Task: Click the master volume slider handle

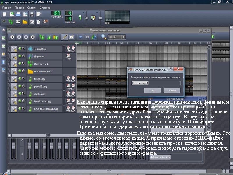Action: tap(87, 19)
